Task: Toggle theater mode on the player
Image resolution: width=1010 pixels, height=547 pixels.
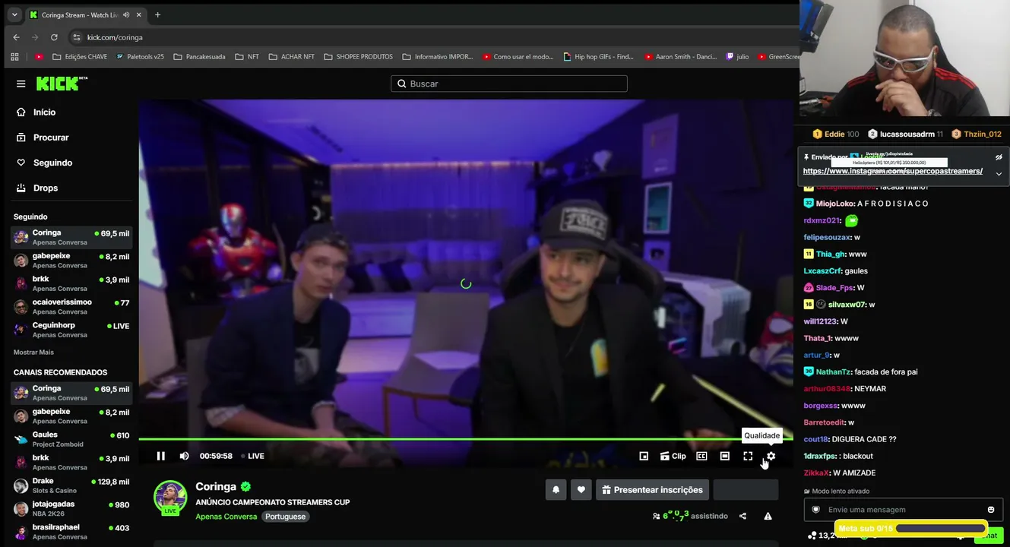Action: pos(725,456)
